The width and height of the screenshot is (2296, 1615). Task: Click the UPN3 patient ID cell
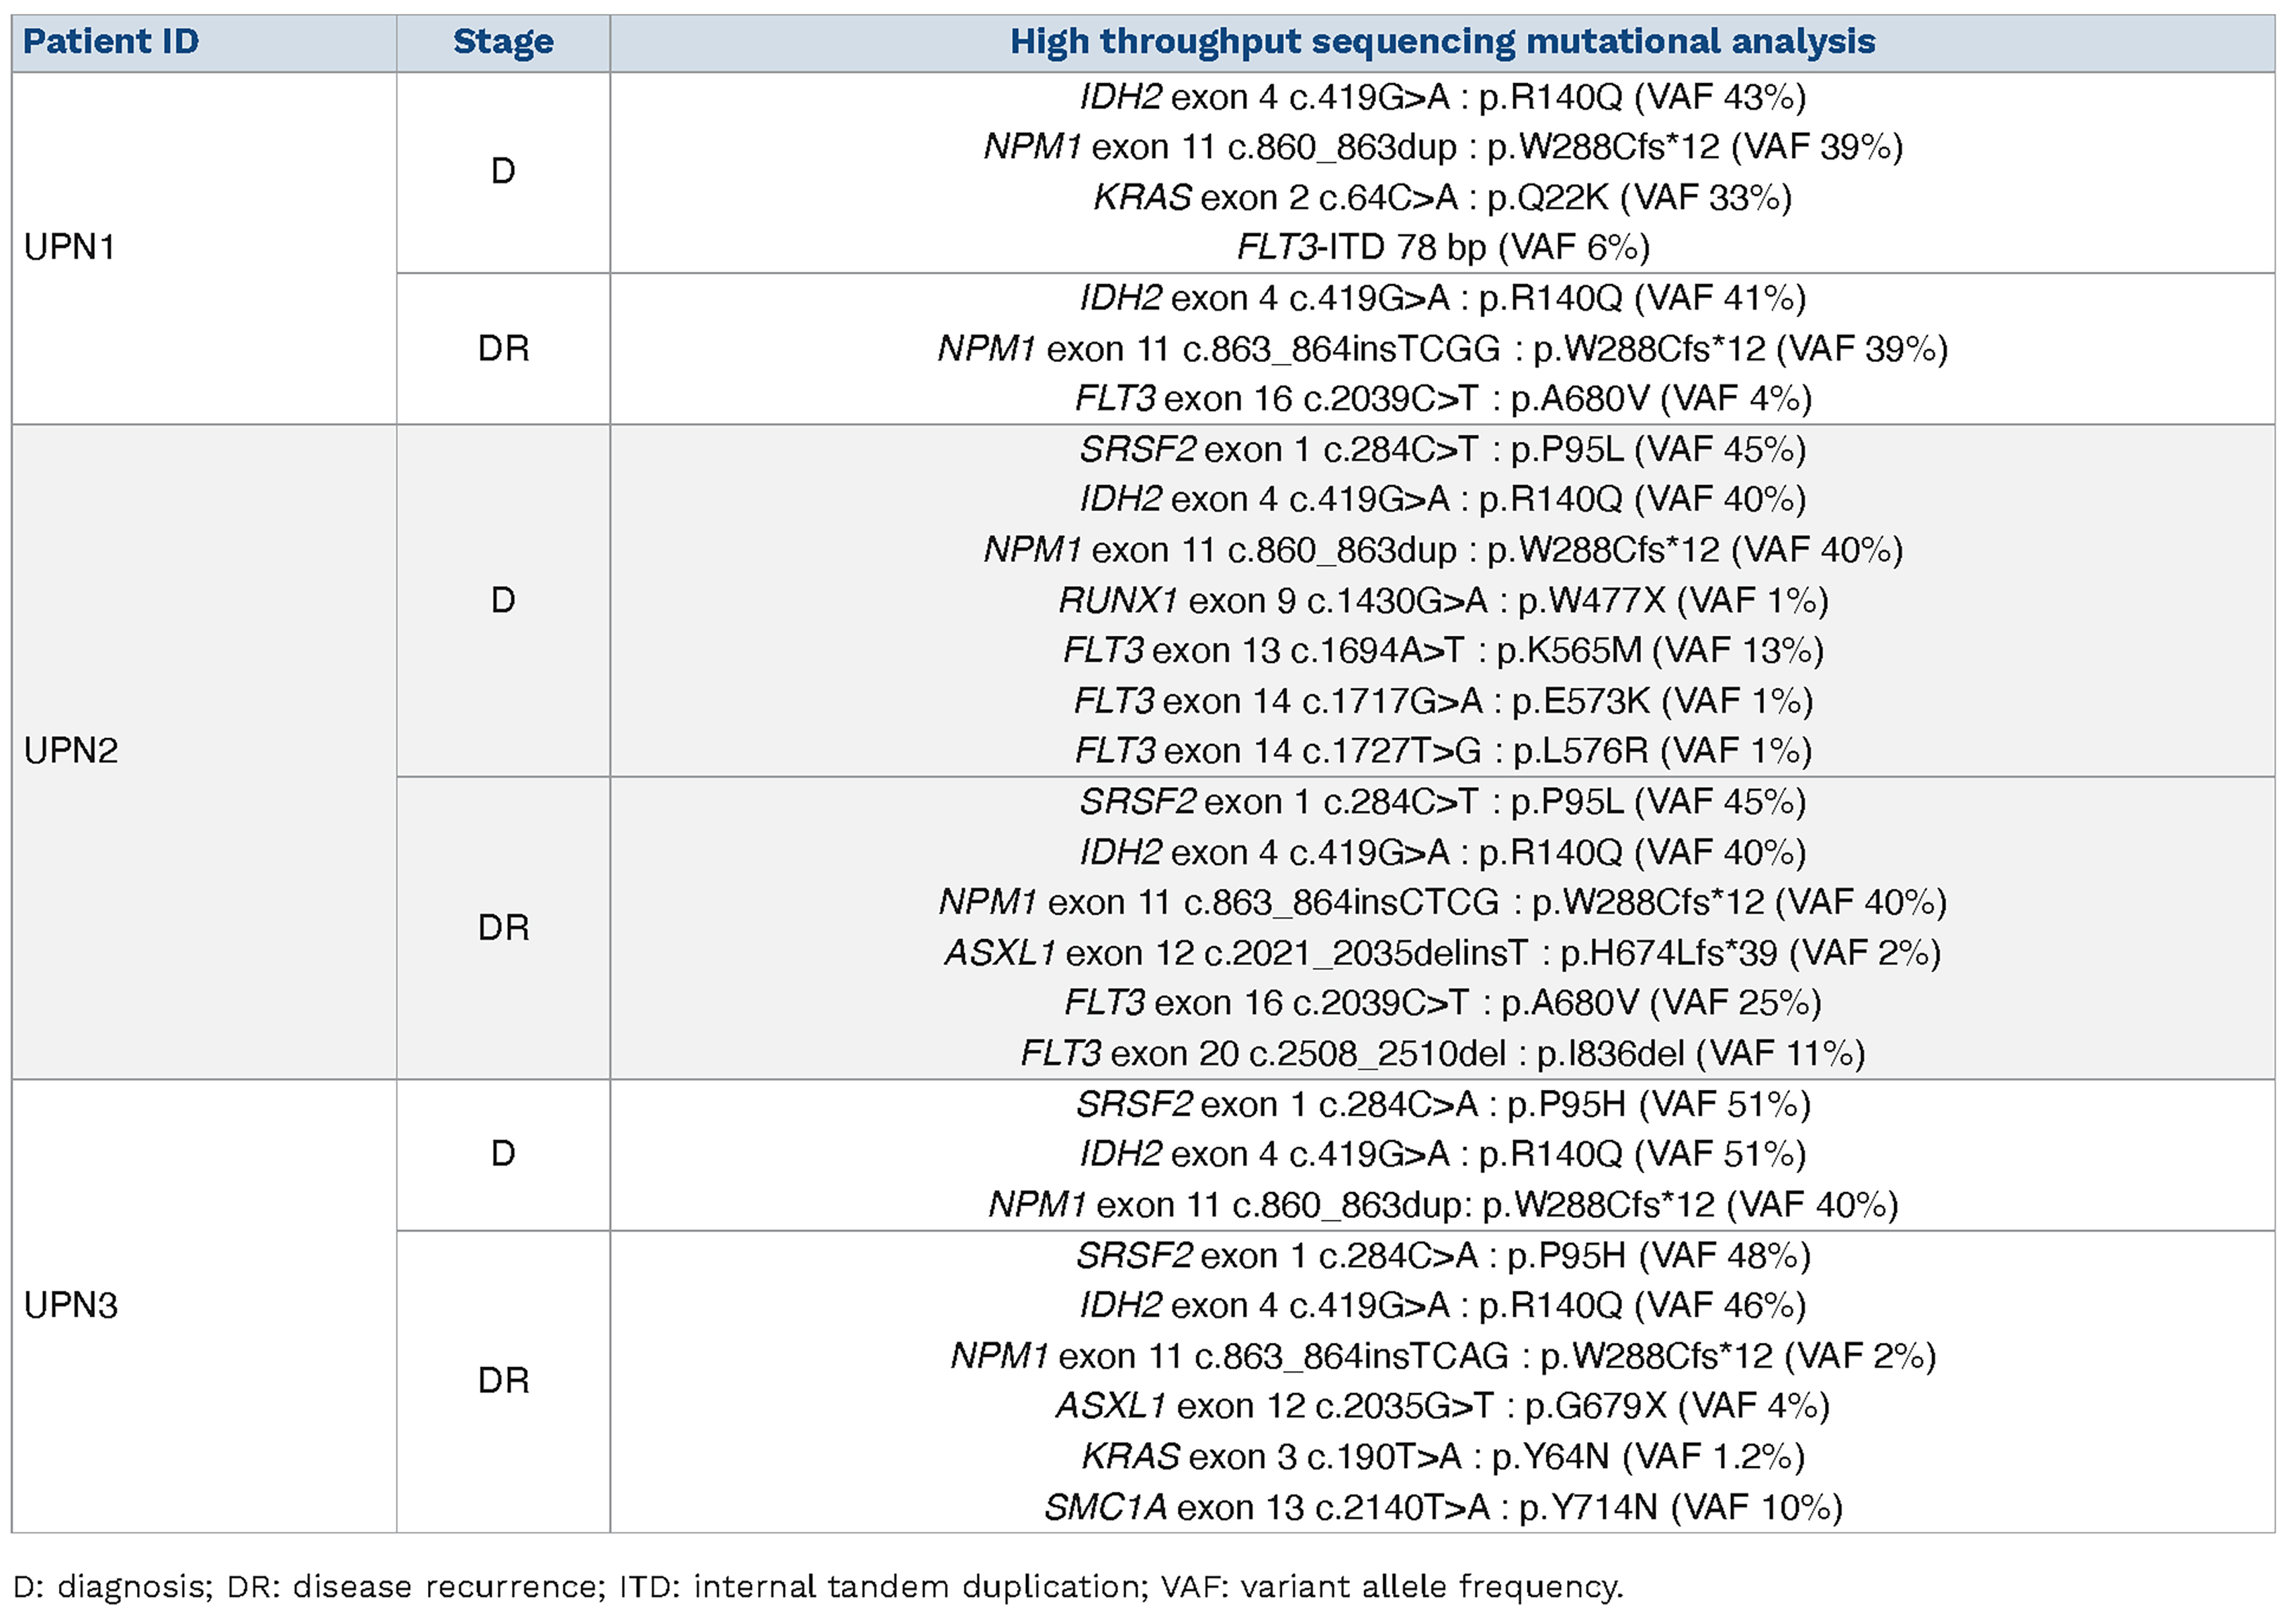click(x=71, y=1305)
